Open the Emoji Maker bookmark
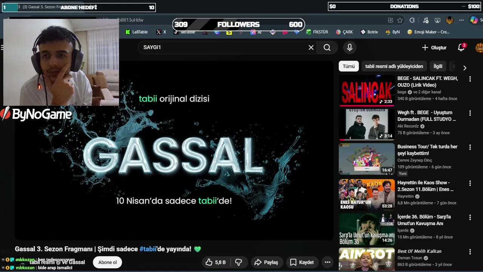Screen dimensions: 483x272 coord(429,32)
